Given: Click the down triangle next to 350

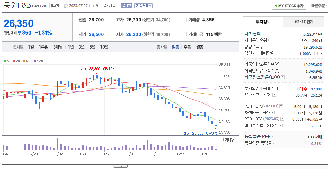Looking at the screenshot, I should tap(20, 33).
